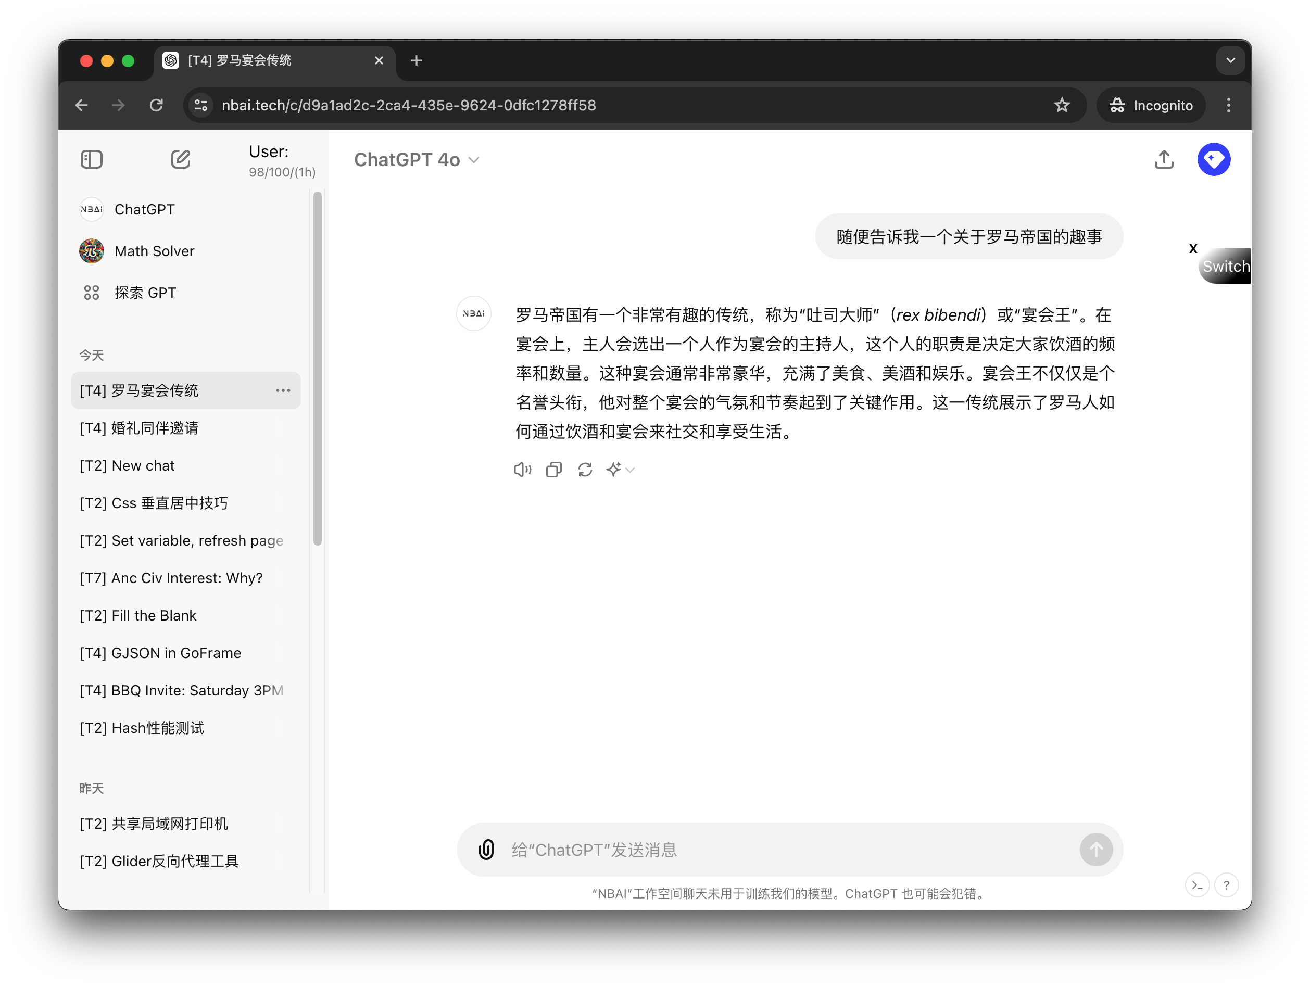1310x987 pixels.
Task: Copy the response with copy icon
Action: tap(553, 470)
